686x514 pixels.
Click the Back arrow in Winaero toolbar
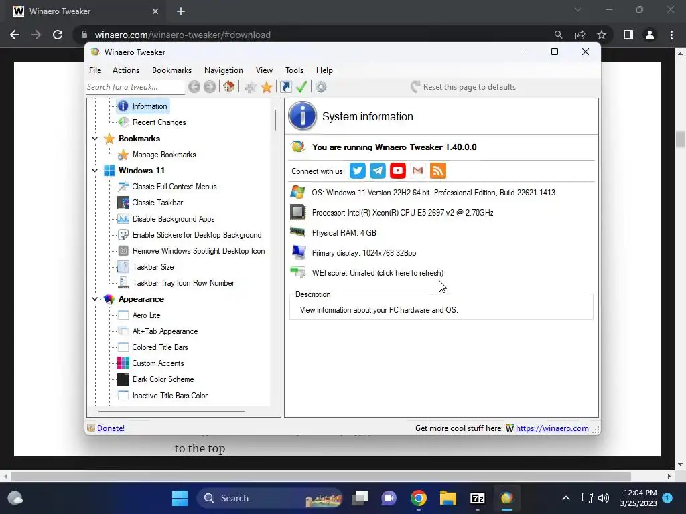tap(194, 87)
